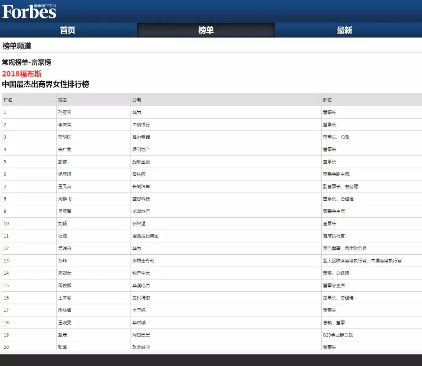The width and height of the screenshot is (422, 366).
Task: Open the Forbes logo at top left
Action: click(x=29, y=11)
